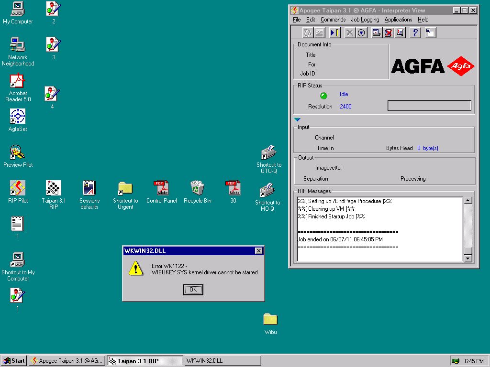
Task: Click OK in the WKWIN32.DLL error dialog
Action: pyautogui.click(x=193, y=290)
